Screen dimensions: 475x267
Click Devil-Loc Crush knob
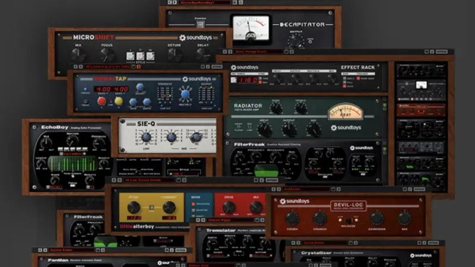click(292, 218)
